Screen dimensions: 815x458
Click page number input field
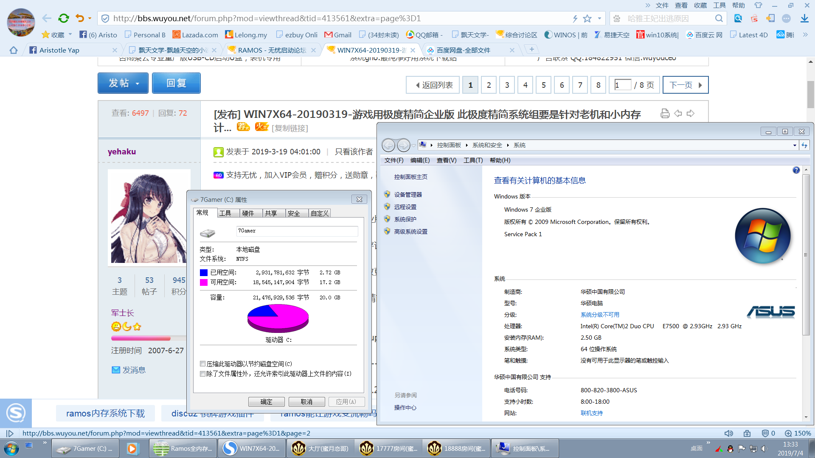pos(622,85)
